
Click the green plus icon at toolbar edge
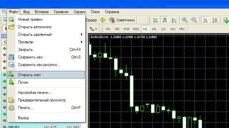[x=226, y=20]
